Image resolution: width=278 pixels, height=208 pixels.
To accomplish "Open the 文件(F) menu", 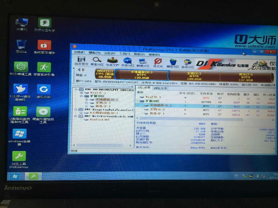I will 79,52.
